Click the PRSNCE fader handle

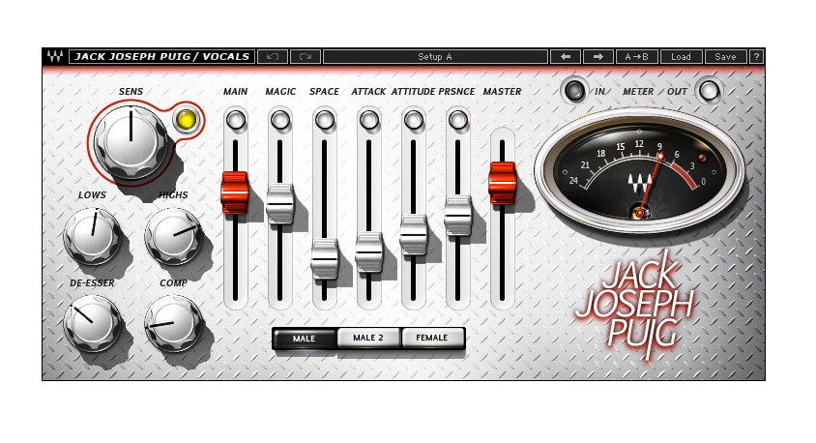[458, 215]
